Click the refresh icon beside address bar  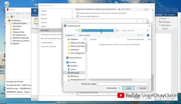coord(118,30)
